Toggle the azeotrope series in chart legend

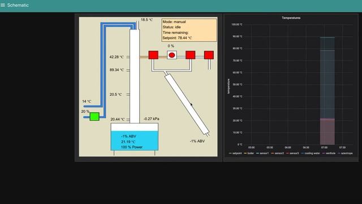[x=345, y=153]
